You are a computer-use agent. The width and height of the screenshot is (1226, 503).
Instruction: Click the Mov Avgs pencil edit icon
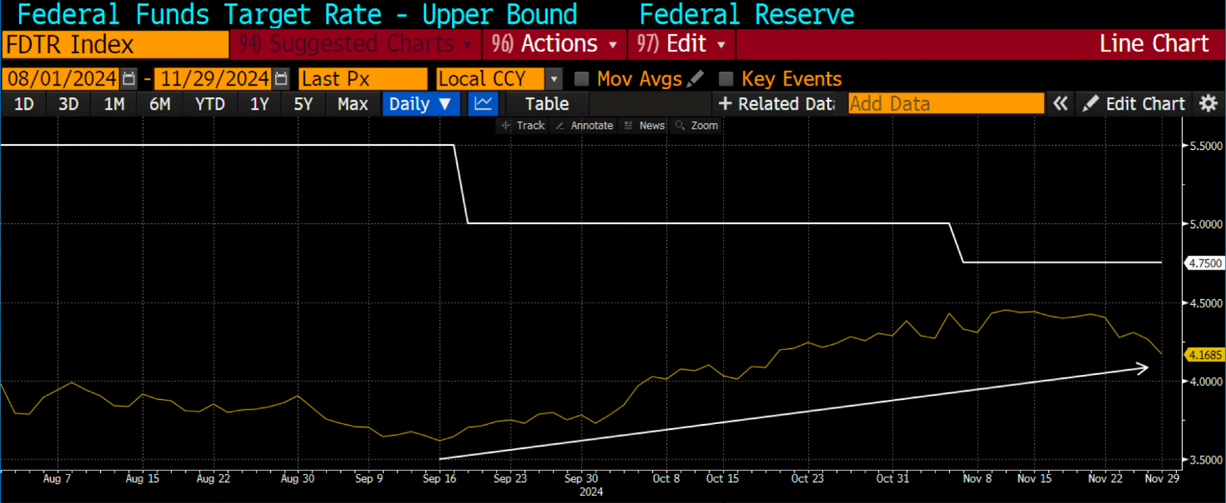(695, 78)
